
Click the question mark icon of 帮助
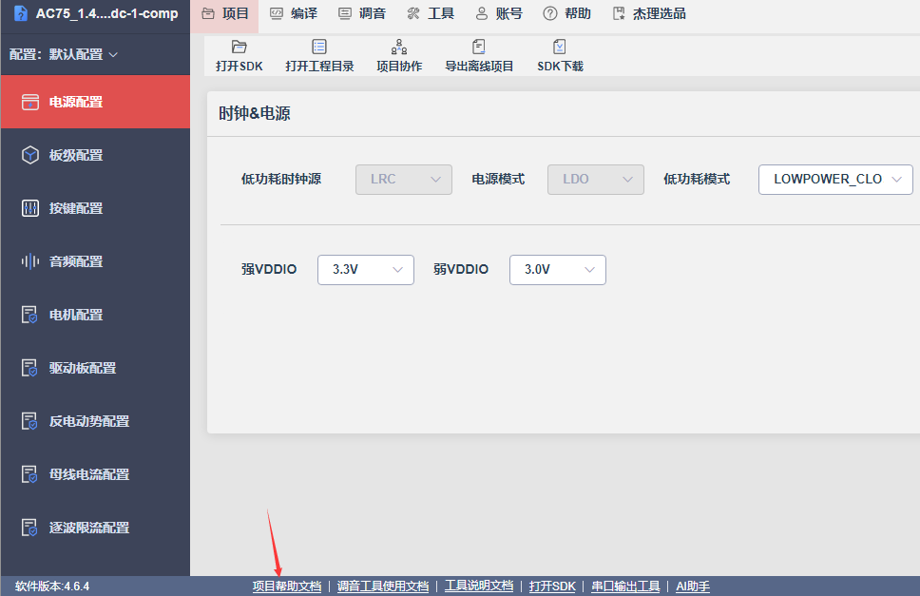pos(550,13)
